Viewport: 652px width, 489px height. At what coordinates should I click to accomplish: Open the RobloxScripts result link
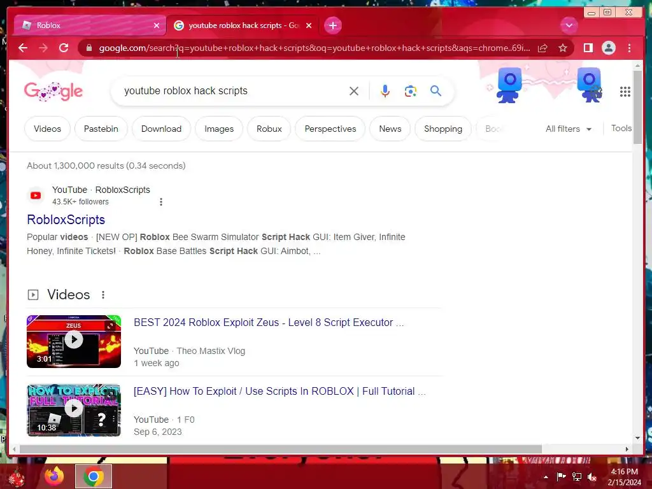pos(66,220)
